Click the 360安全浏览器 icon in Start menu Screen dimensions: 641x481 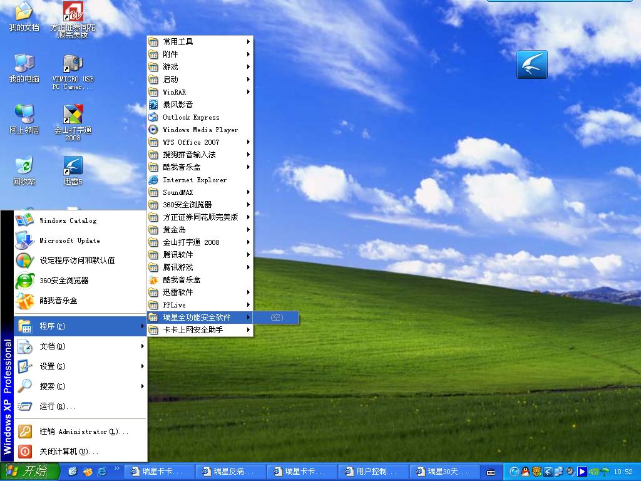point(25,281)
